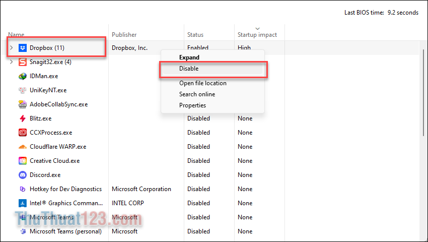Click the Microsoft Teams (personal) icon
Screen dimensions: 428x242
tap(22, 231)
